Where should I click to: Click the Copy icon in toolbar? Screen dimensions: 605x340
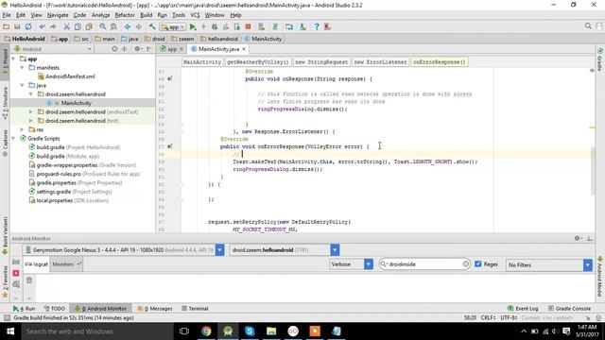point(78,26)
